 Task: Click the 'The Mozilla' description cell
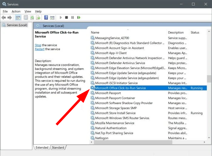tap(177, 123)
